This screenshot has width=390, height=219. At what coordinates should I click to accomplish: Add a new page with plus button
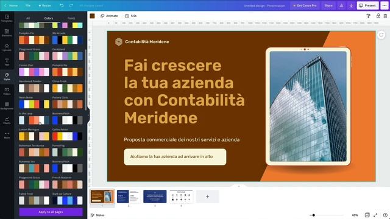click(x=207, y=196)
